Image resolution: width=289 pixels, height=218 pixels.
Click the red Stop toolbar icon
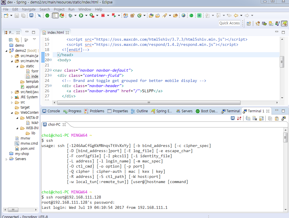103,15
